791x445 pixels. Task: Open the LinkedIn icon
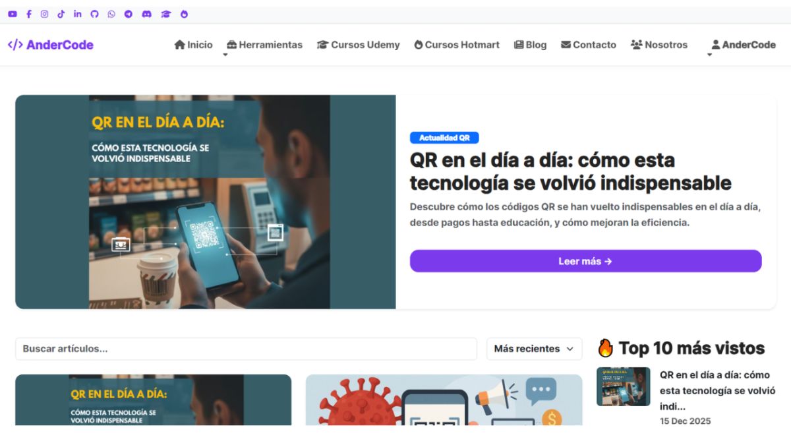click(x=78, y=14)
